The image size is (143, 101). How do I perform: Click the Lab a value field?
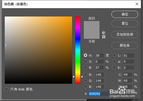(x=129, y=61)
